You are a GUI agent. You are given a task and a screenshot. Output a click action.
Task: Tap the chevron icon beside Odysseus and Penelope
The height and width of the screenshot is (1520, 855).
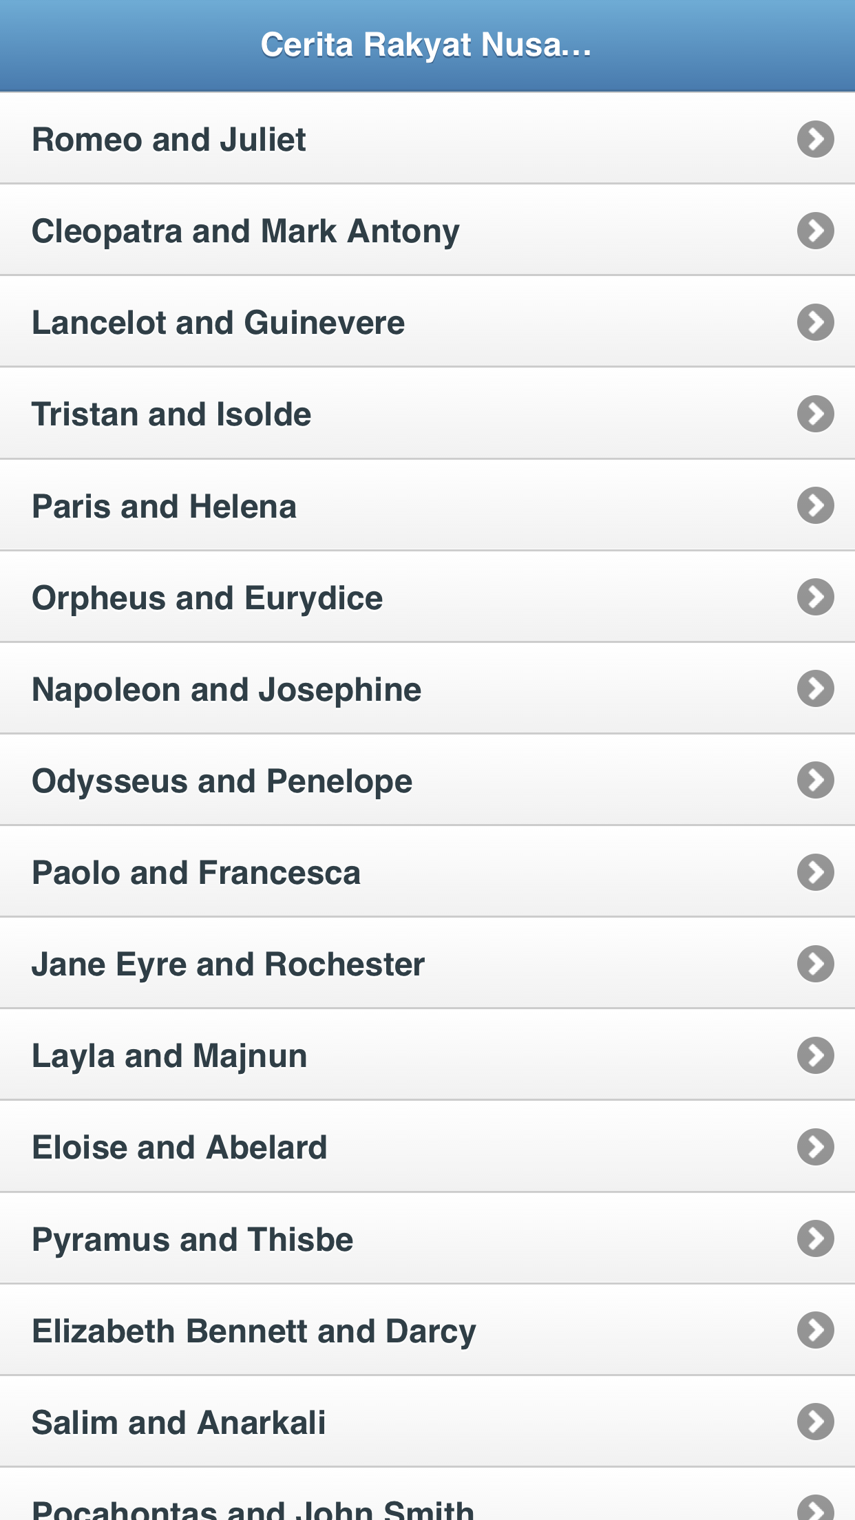click(x=816, y=780)
